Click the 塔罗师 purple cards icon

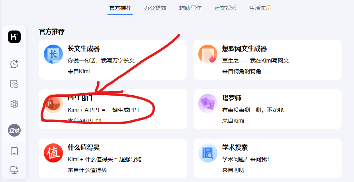pyautogui.click(x=208, y=104)
